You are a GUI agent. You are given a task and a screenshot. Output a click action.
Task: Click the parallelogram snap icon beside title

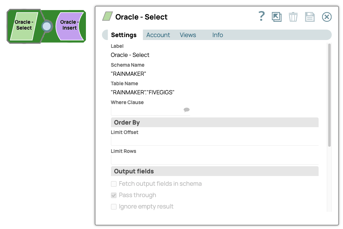[x=108, y=17]
